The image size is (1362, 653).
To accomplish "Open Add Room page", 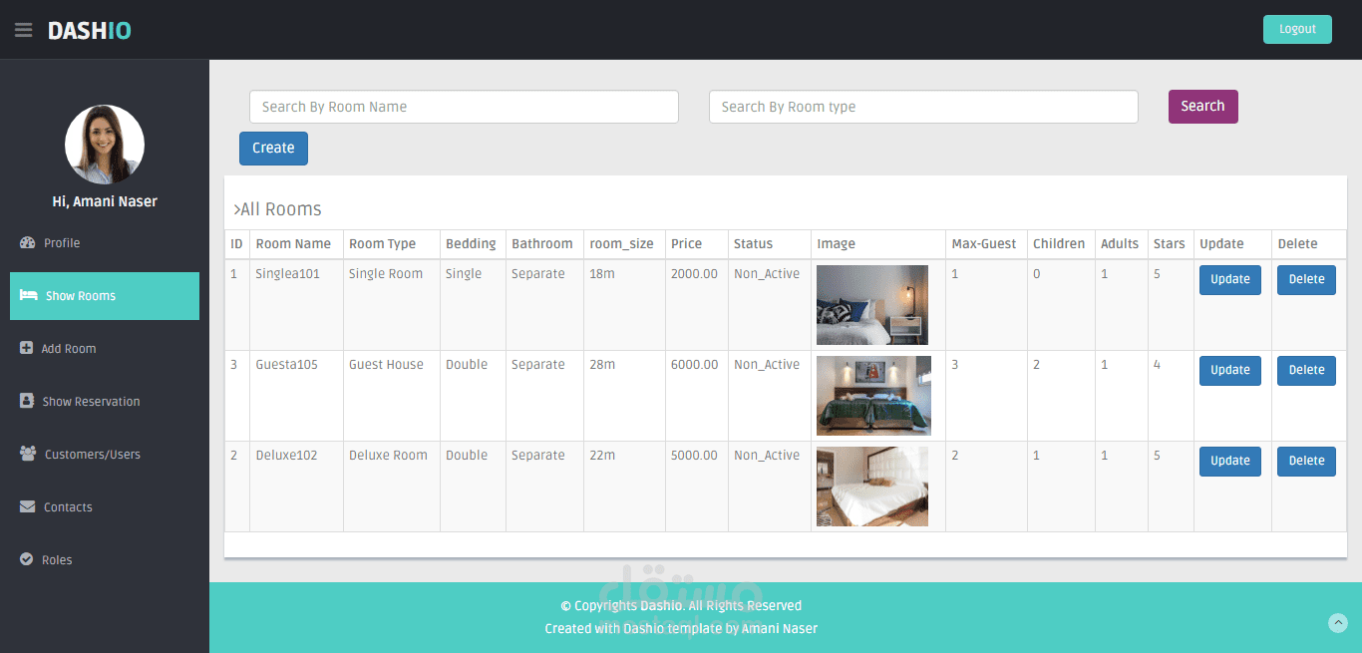I will pyautogui.click(x=105, y=349).
